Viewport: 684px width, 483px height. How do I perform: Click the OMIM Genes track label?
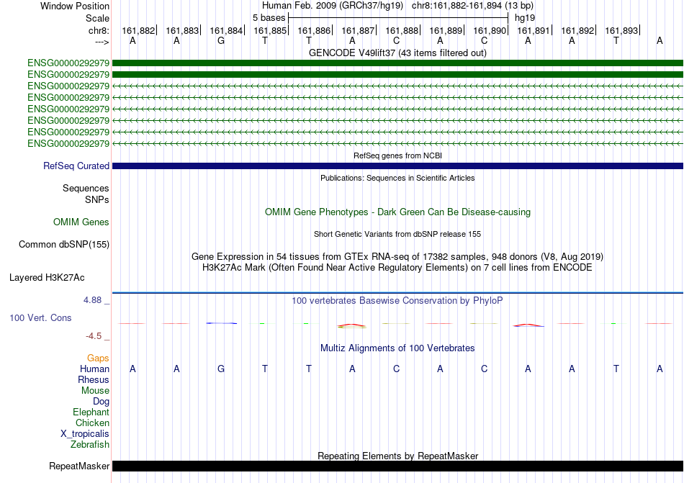[81, 222]
